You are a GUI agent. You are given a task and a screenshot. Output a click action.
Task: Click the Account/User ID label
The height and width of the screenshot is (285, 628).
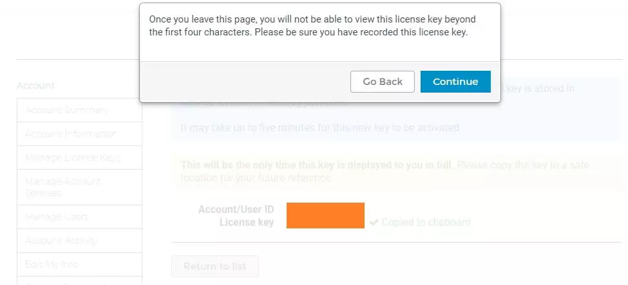[236, 210]
